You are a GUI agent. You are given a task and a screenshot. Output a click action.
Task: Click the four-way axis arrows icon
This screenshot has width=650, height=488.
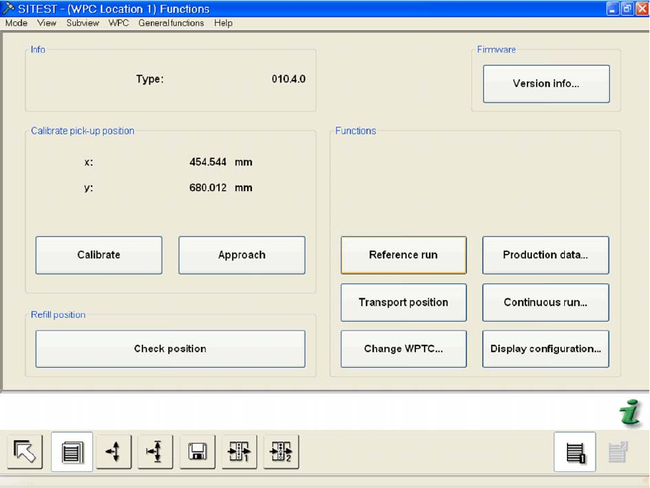click(114, 452)
